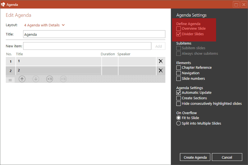Click the move item up arrow icon

click(x=22, y=79)
